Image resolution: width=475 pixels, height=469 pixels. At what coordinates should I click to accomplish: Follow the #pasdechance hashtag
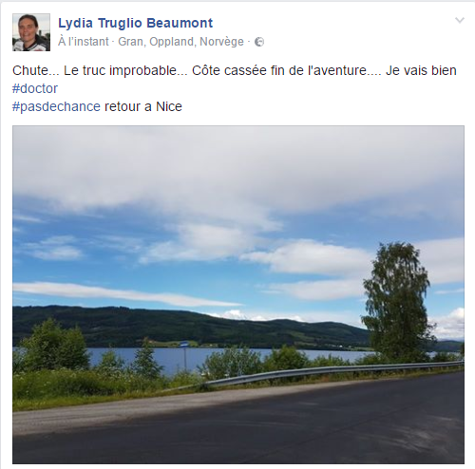click(56, 106)
